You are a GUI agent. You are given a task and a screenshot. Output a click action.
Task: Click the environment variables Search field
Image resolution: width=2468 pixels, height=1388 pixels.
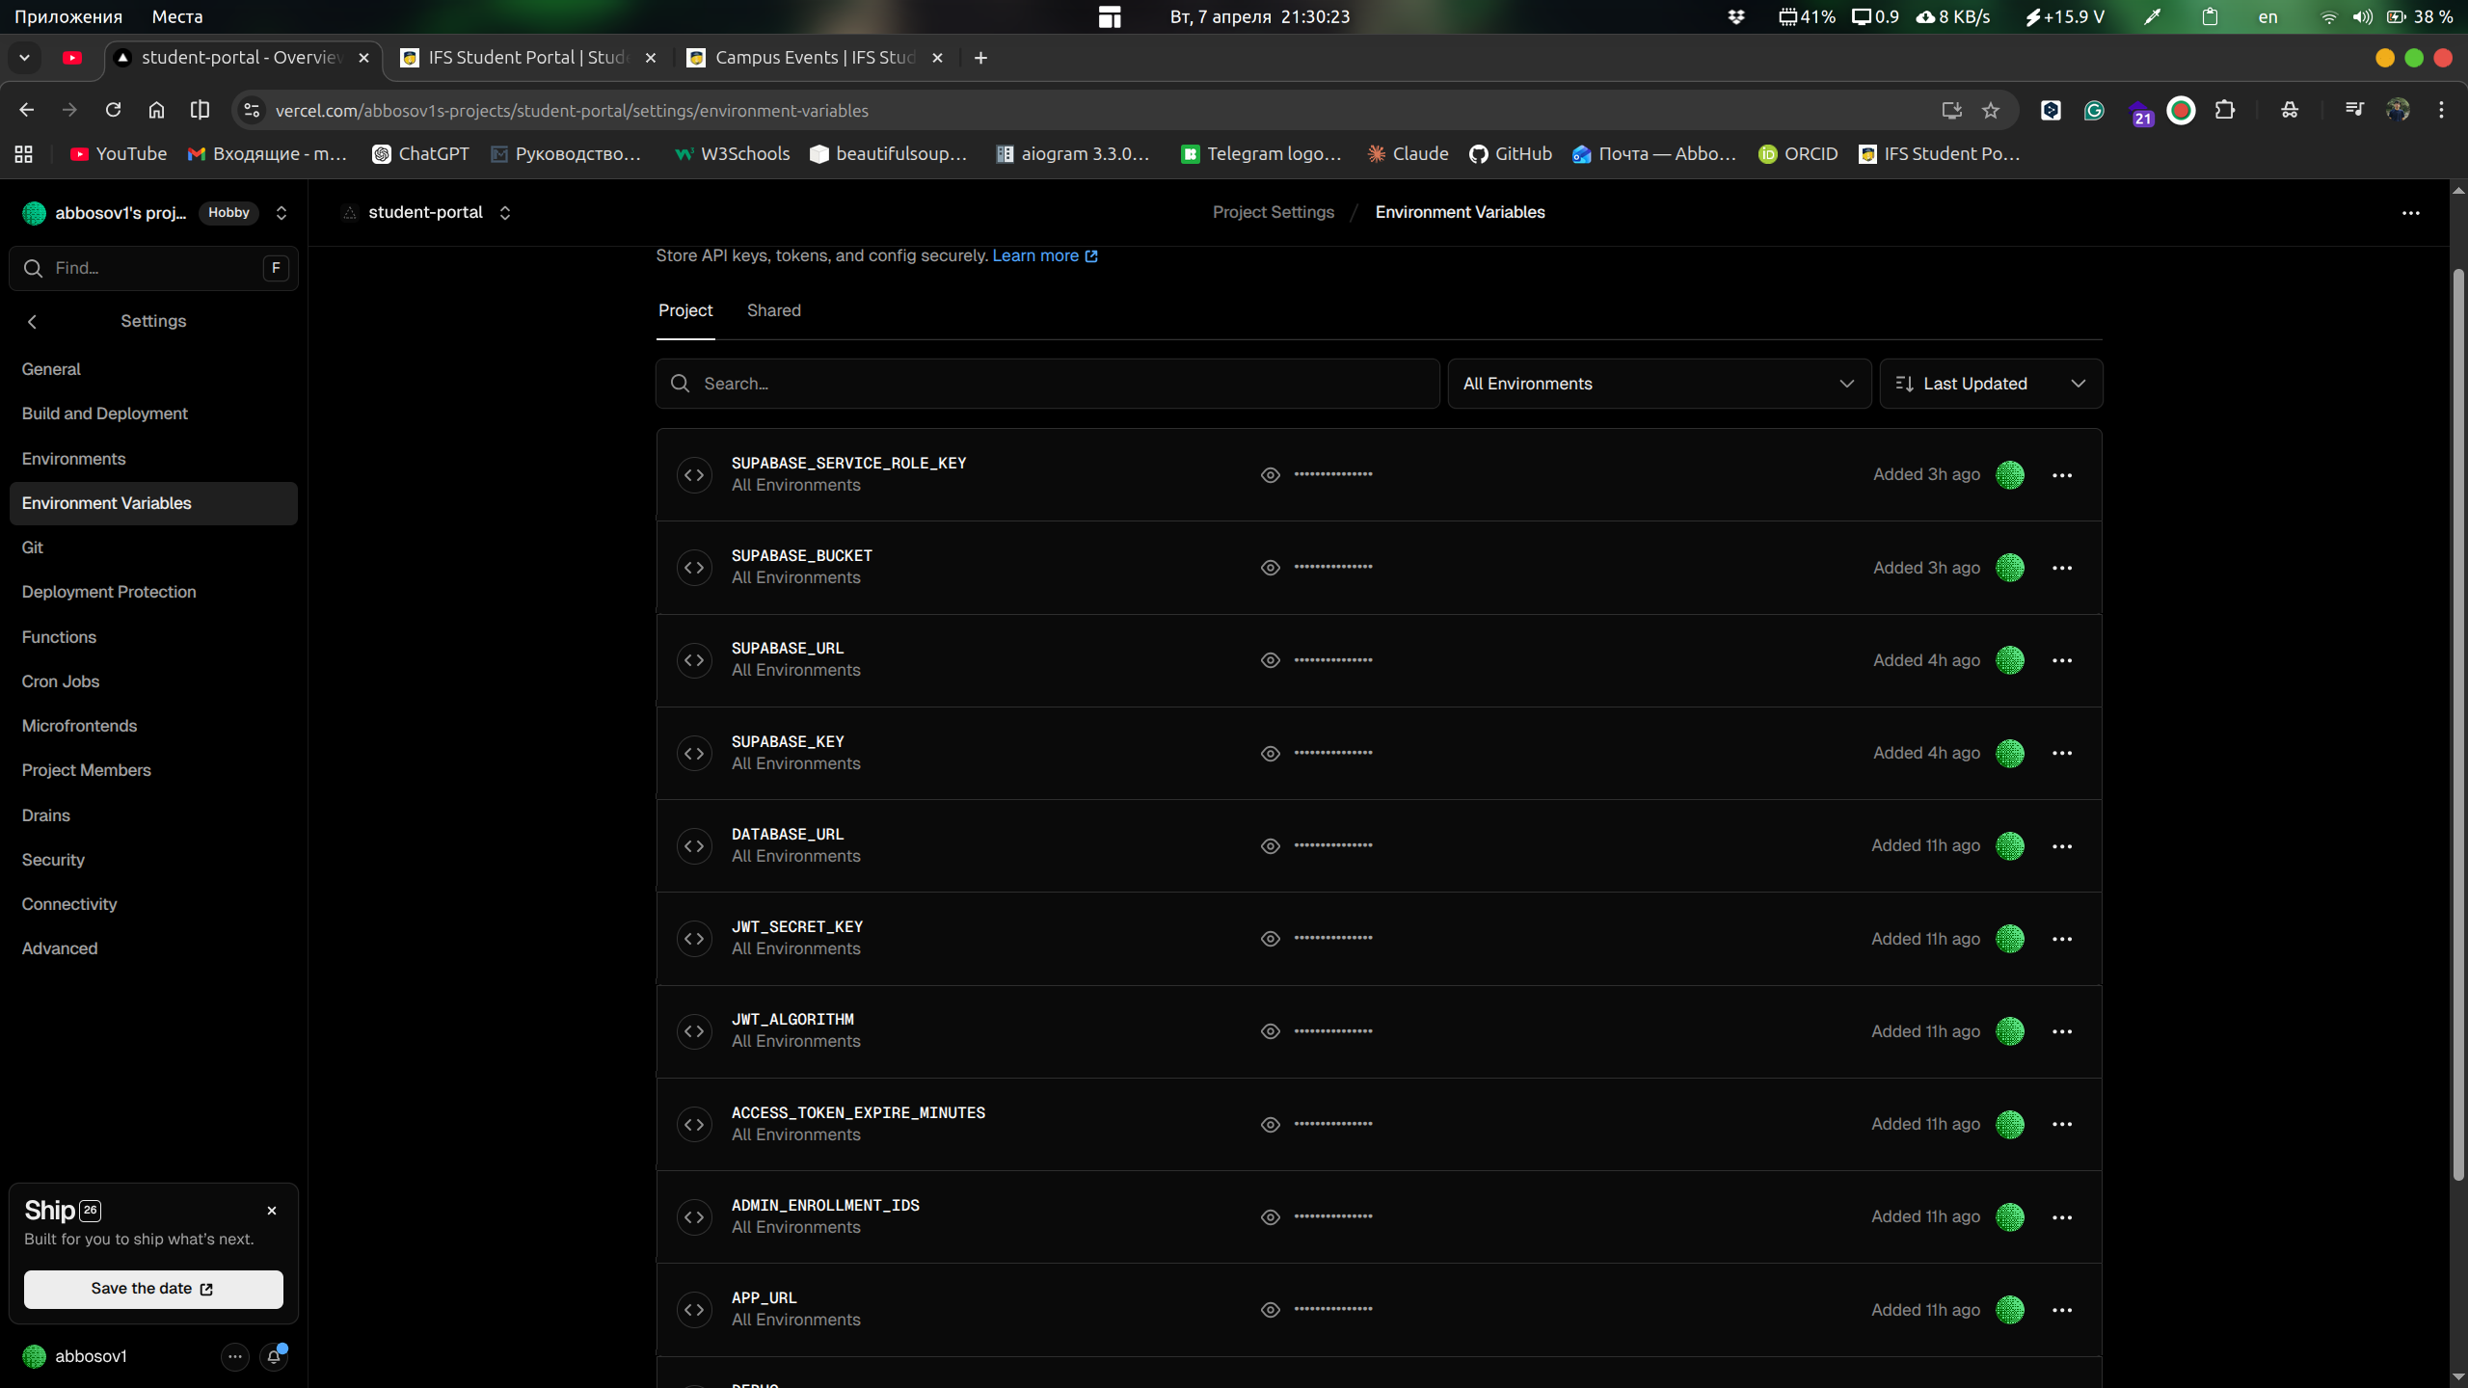coord(1047,384)
